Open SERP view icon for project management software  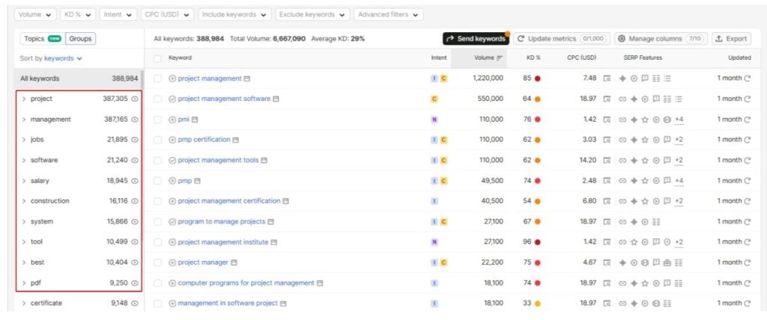(x=607, y=99)
